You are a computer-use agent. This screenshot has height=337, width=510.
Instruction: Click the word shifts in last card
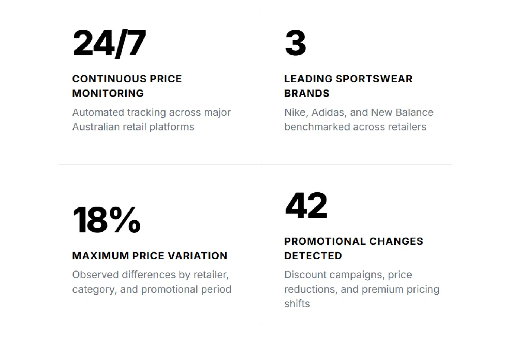coord(297,304)
